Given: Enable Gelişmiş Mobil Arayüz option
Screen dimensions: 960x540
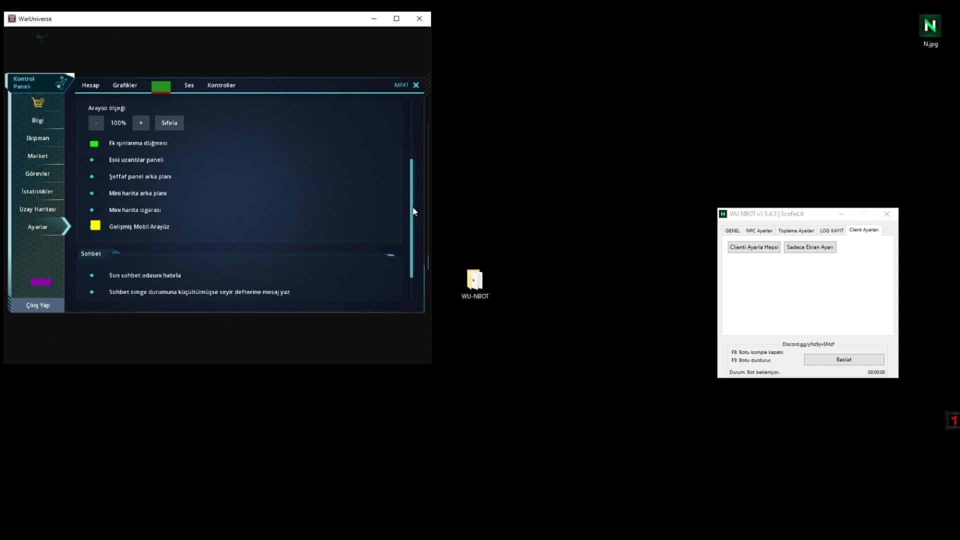Looking at the screenshot, I should tap(95, 226).
